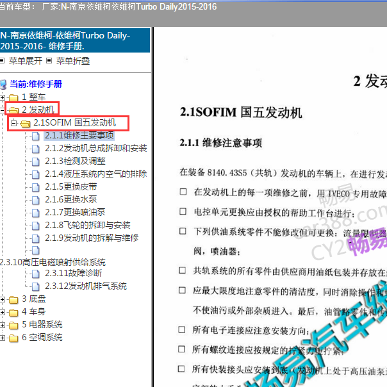Image resolution: width=387 pixels, height=387 pixels.
Task: Open 2.1.3检测及调整 page
Action: (x=75, y=161)
